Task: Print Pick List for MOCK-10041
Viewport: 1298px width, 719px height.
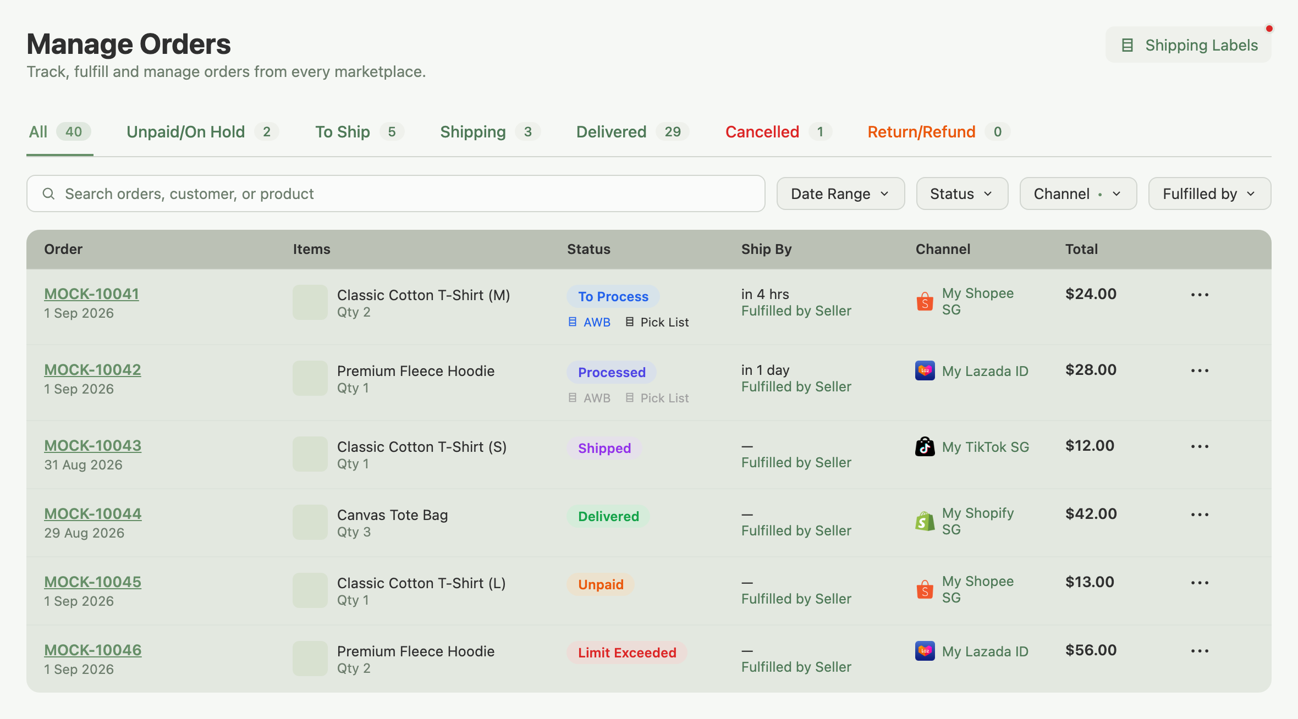Action: 657,322
